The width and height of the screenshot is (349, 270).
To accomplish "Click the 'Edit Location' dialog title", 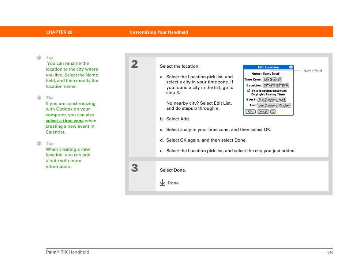I will click(268, 67).
